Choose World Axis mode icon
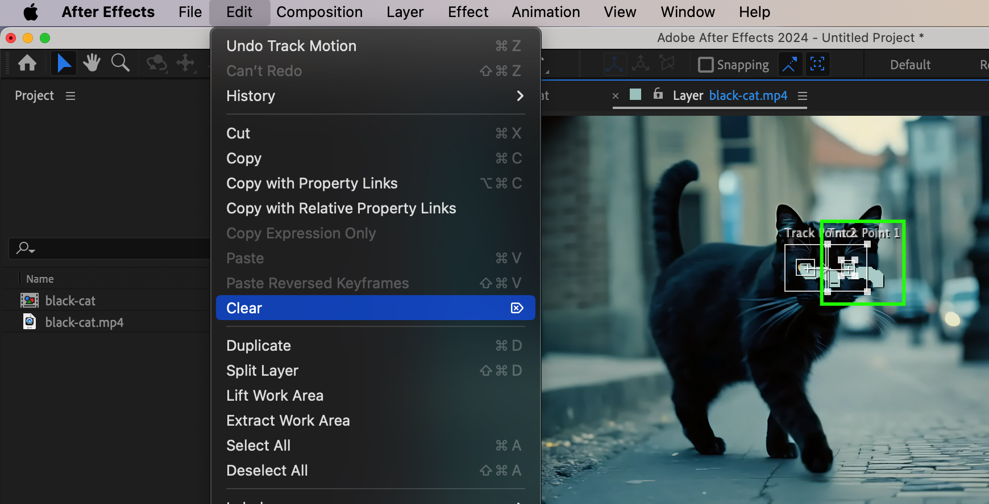Screen dimensions: 989x504 pos(641,64)
